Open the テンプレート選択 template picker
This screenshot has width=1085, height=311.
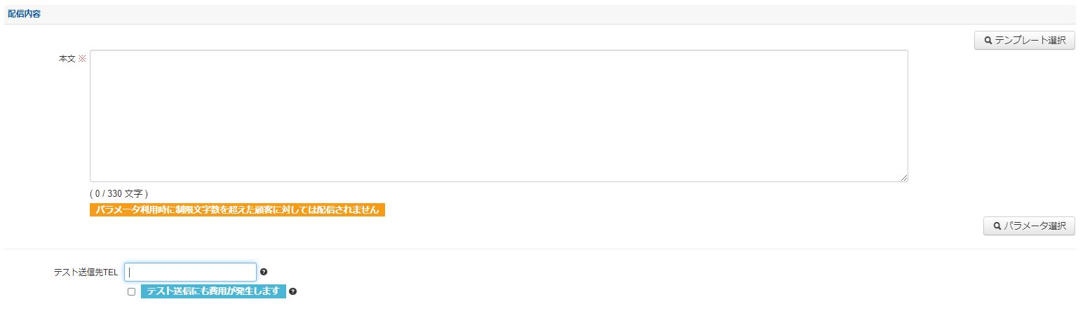(1024, 41)
